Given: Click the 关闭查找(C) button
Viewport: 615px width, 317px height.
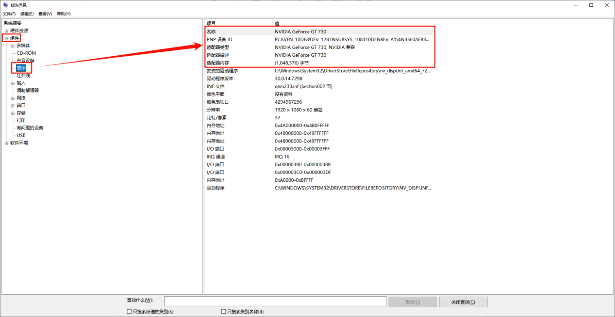Looking at the screenshot, I should pyautogui.click(x=463, y=302).
